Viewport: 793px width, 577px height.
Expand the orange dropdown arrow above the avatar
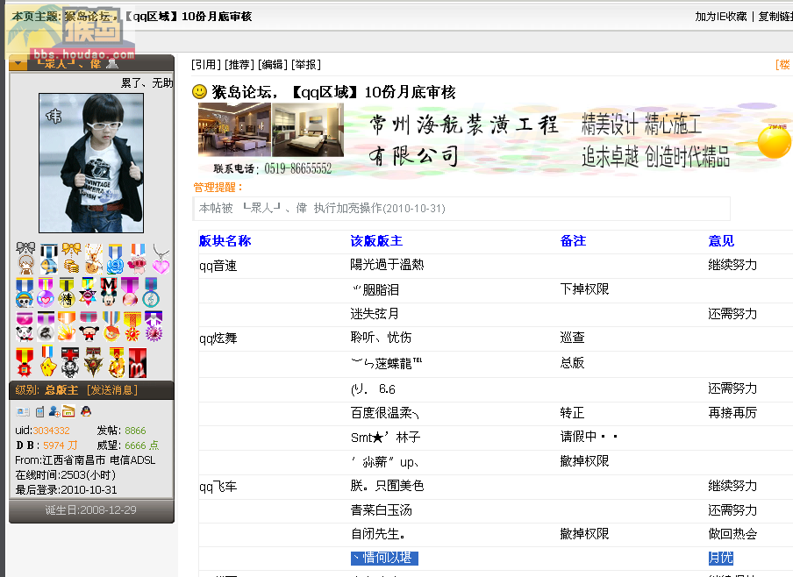(18, 64)
